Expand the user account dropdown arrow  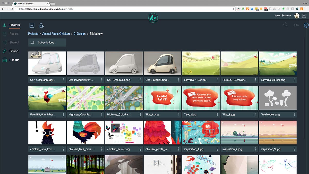[x=304, y=16]
